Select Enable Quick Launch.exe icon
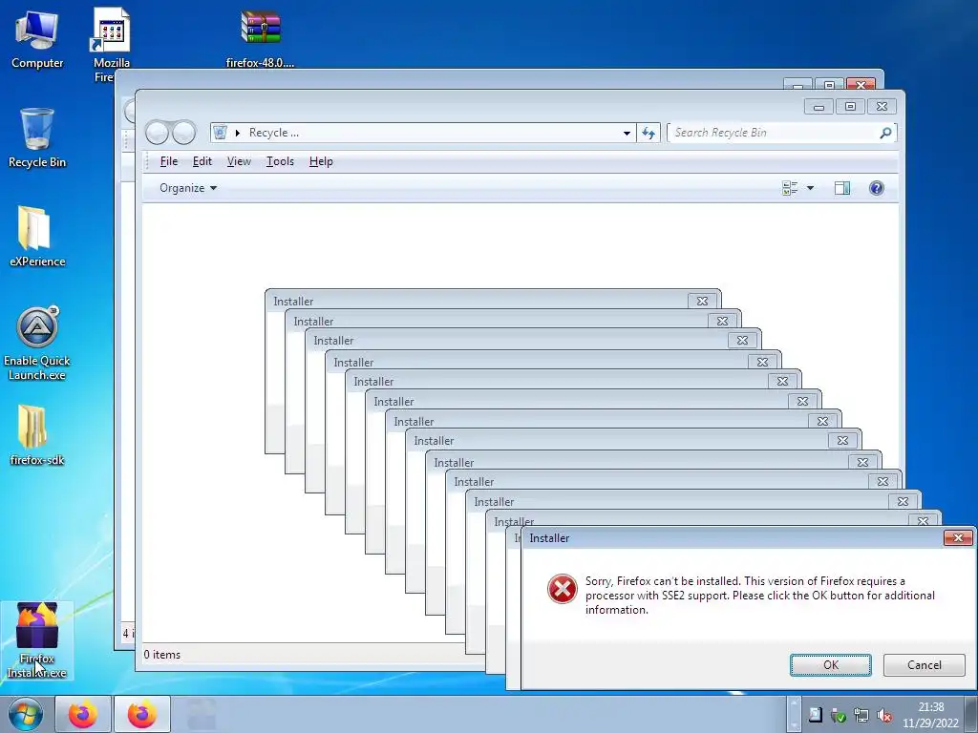Viewport: 978px width, 733px height. click(x=37, y=344)
